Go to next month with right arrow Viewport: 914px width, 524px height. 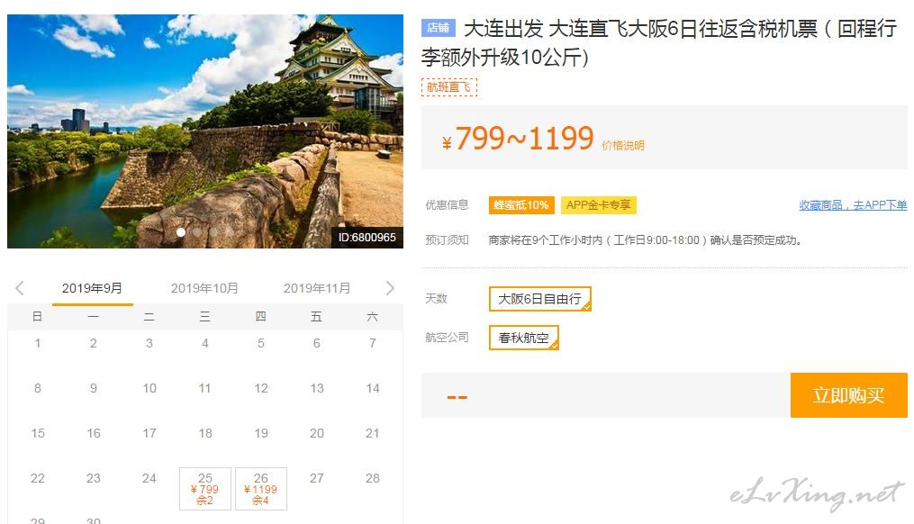390,288
